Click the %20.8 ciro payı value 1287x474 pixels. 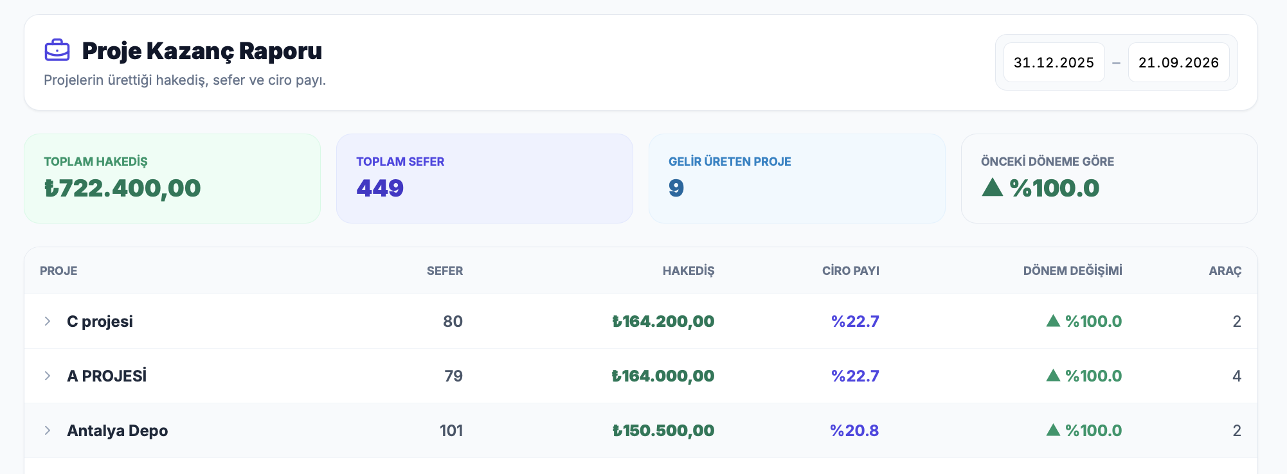tap(854, 430)
